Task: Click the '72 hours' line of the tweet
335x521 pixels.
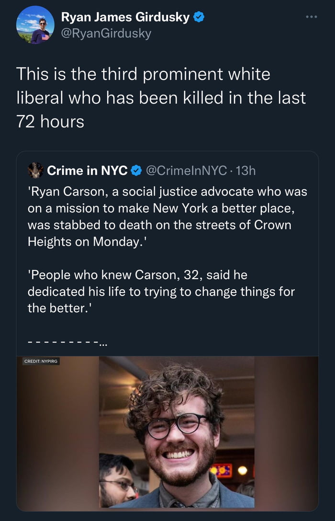Action: [x=50, y=122]
